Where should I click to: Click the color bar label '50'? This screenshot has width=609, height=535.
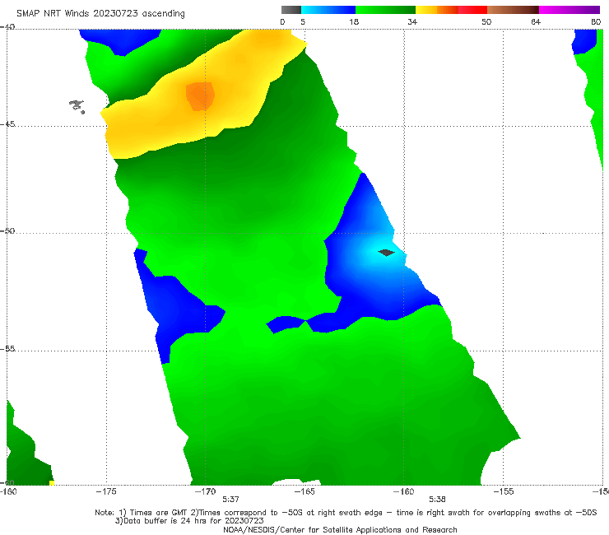tap(486, 21)
